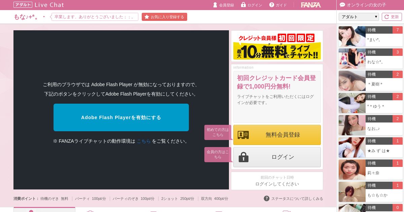Open も☆も☆か performer thumbnail
The width and height of the screenshot is (404, 212).
click(352, 192)
